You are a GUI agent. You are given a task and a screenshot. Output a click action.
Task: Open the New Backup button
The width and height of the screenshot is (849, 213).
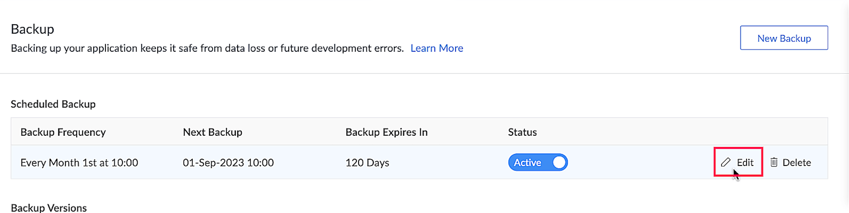coord(784,38)
